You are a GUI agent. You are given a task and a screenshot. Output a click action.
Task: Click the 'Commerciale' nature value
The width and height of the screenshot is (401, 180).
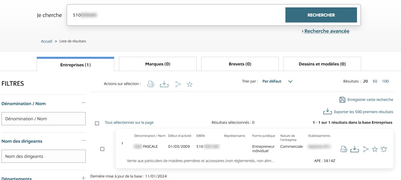pos(291,146)
